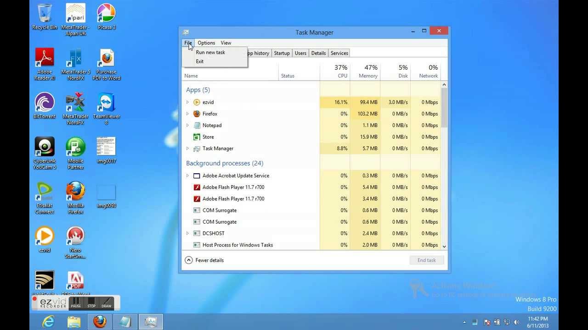Select Mozilla Firefox desktop icon
Screen dimensions: 588x330
pyautogui.click(x=76, y=198)
